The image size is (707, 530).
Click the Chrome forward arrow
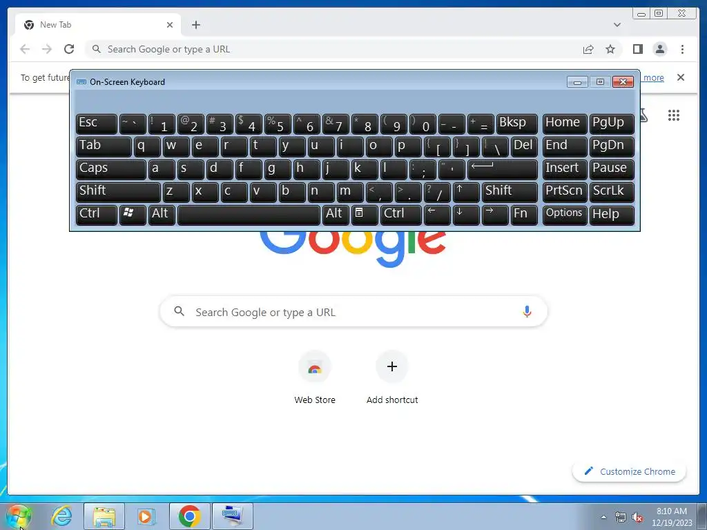point(47,49)
